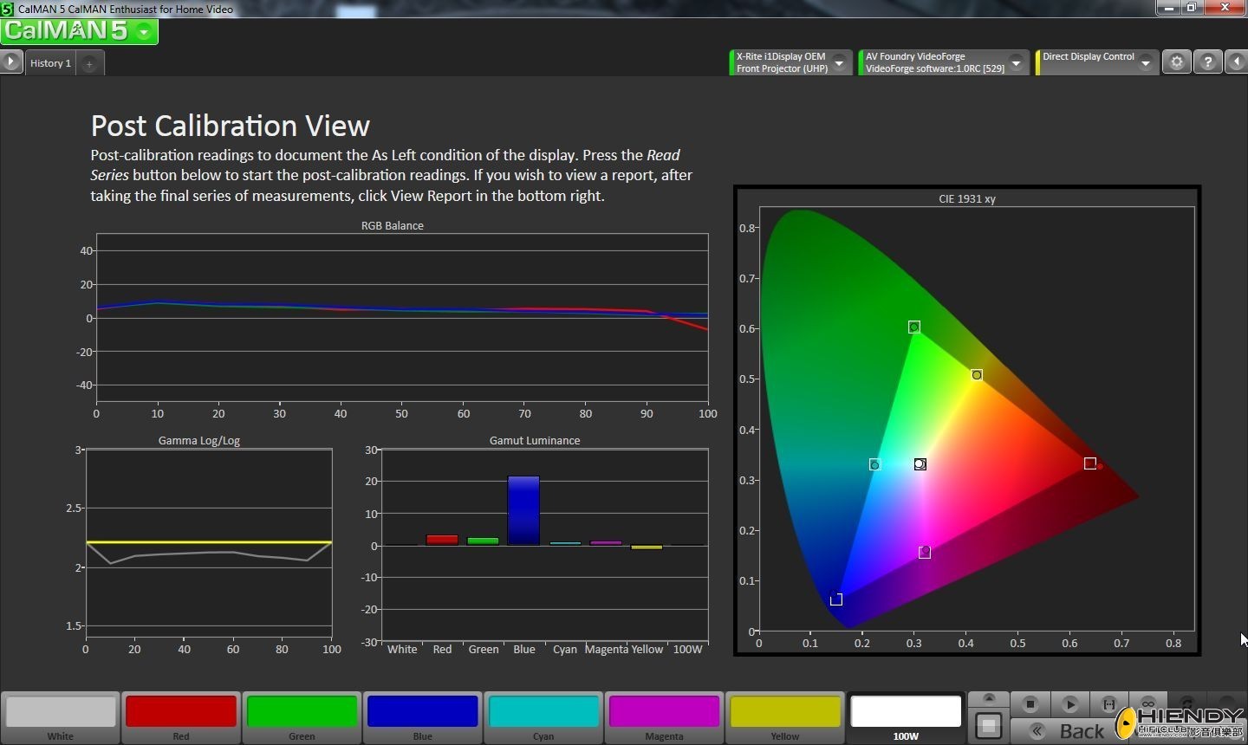Open the Direct Display Control dropdown
Screen dimensions: 1248x745
click(x=1146, y=62)
